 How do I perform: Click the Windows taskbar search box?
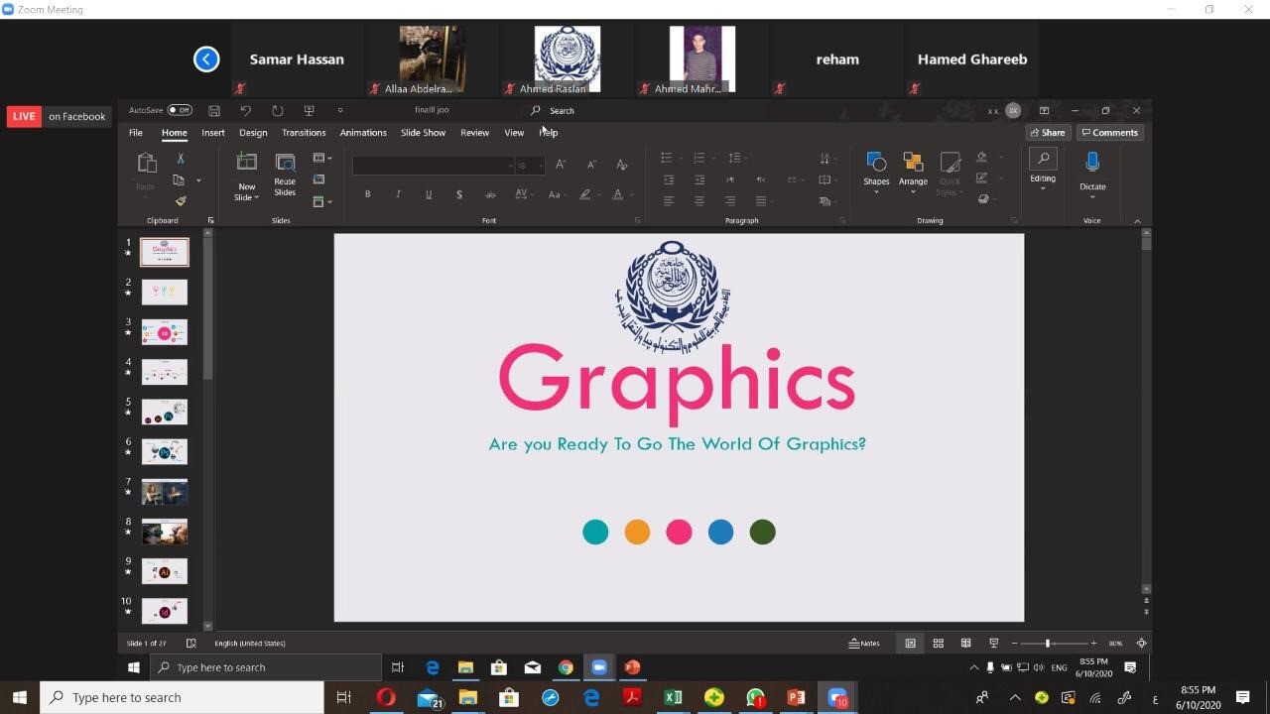click(x=182, y=697)
